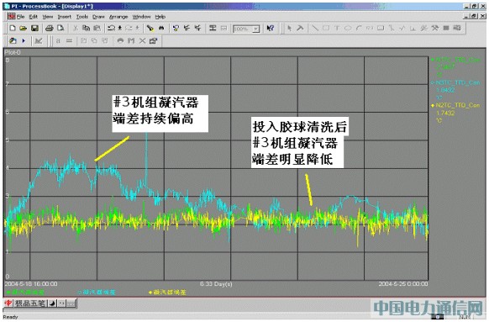Screen dimensions: 489x322
Task: Select the ellipse drawing tool
Action: (x=348, y=28)
